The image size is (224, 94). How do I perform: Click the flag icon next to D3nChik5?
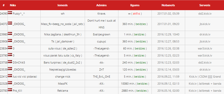pyautogui.click(x=10, y=61)
